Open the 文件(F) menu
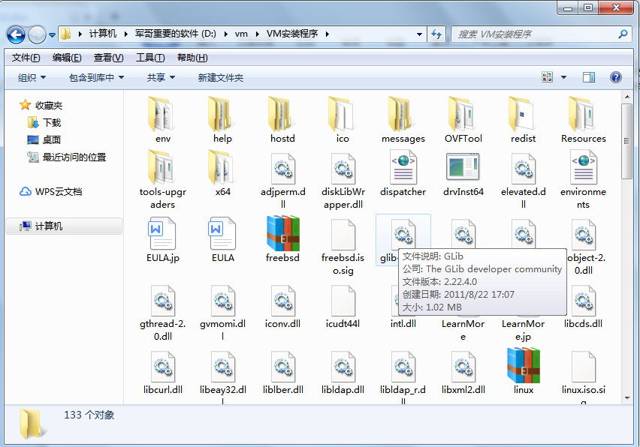This screenshot has height=447, width=640. (x=26, y=58)
